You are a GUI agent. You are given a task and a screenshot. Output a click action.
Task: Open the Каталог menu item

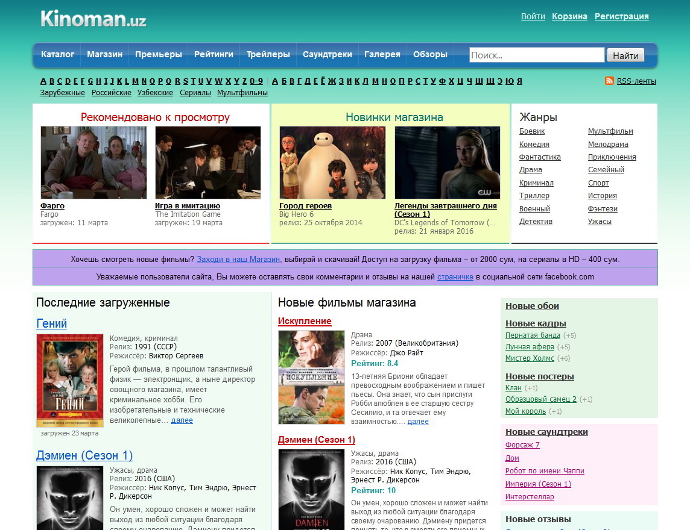click(x=58, y=54)
